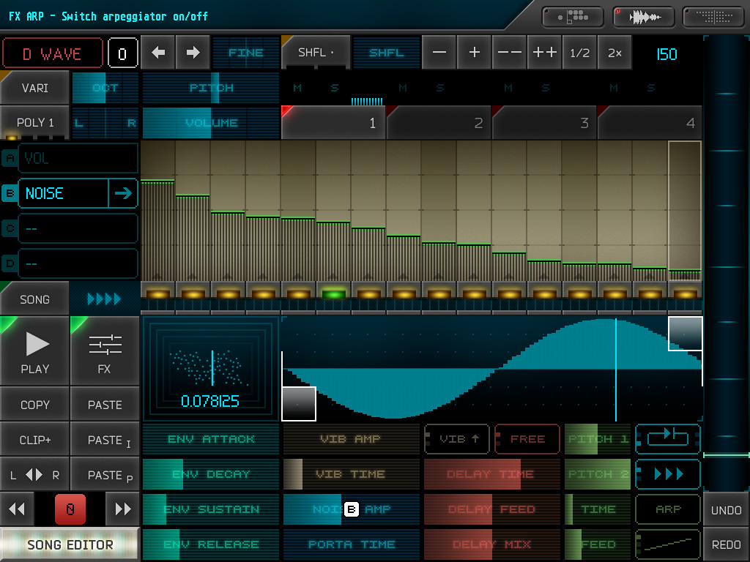Click the left arrow wave selector
The image size is (750, 562).
tap(158, 53)
